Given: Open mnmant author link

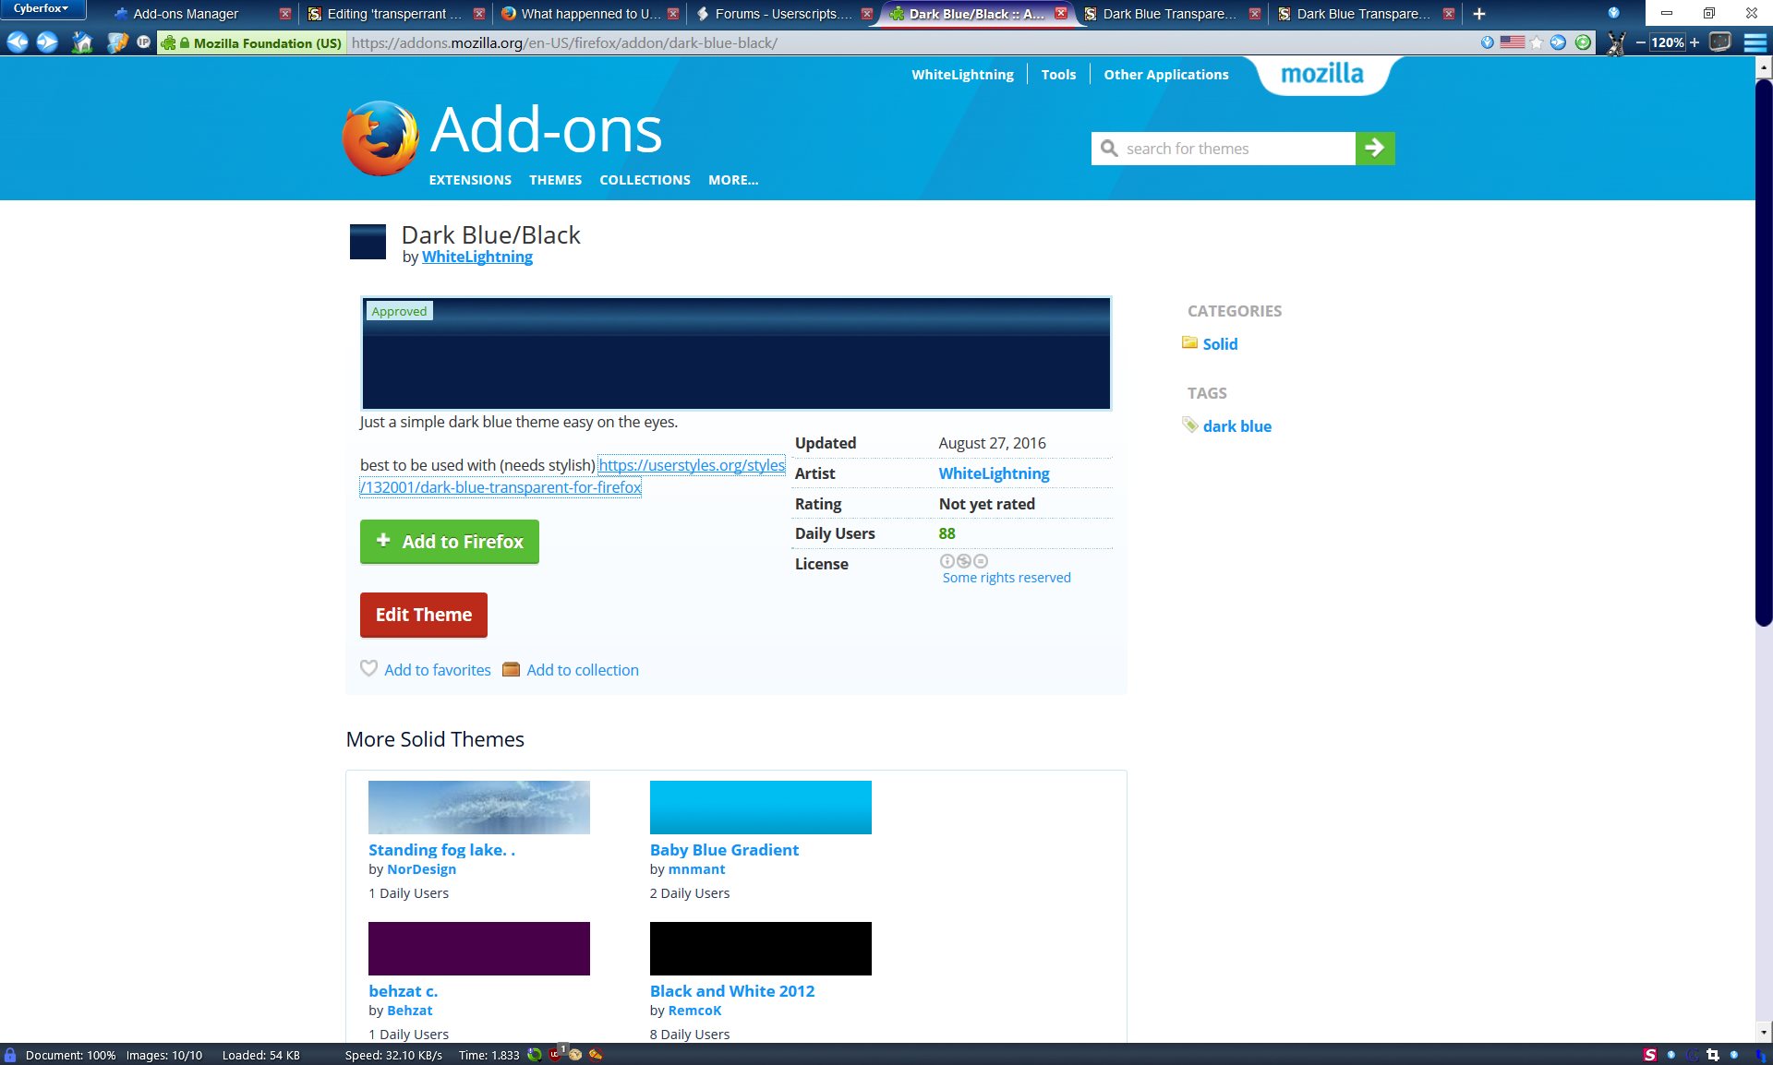Looking at the screenshot, I should [x=696, y=869].
